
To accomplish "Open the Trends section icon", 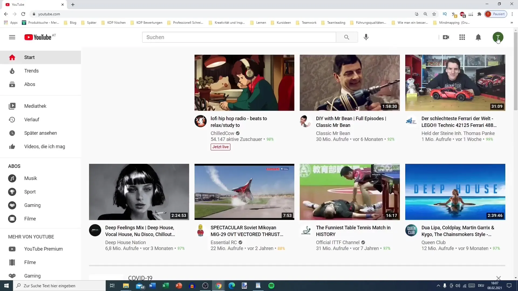I will coord(12,71).
